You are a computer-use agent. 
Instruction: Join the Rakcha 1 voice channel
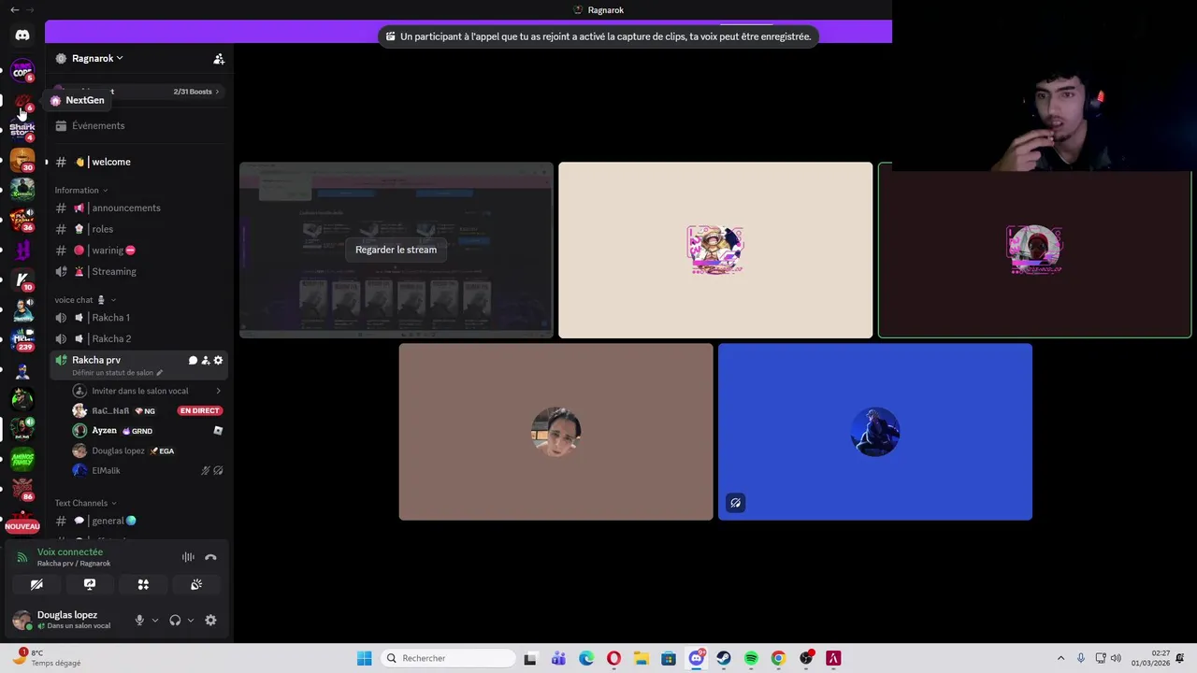point(138,318)
